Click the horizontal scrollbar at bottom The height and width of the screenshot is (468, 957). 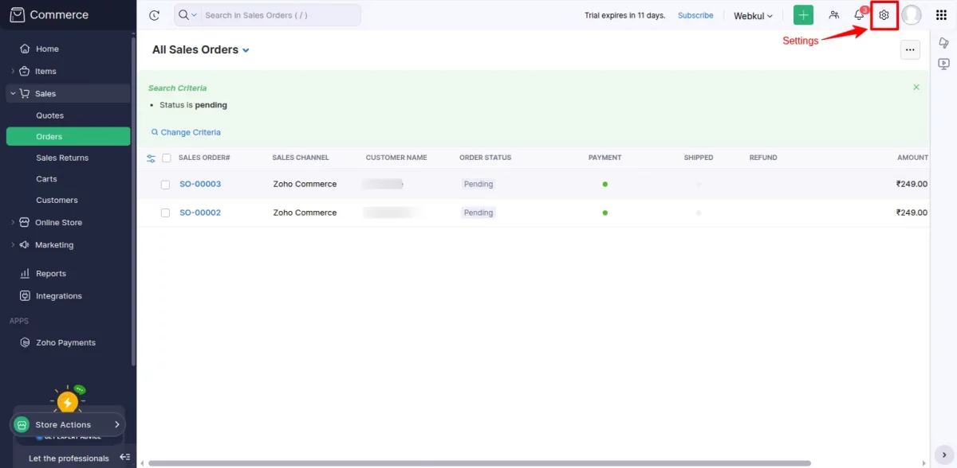[479, 463]
